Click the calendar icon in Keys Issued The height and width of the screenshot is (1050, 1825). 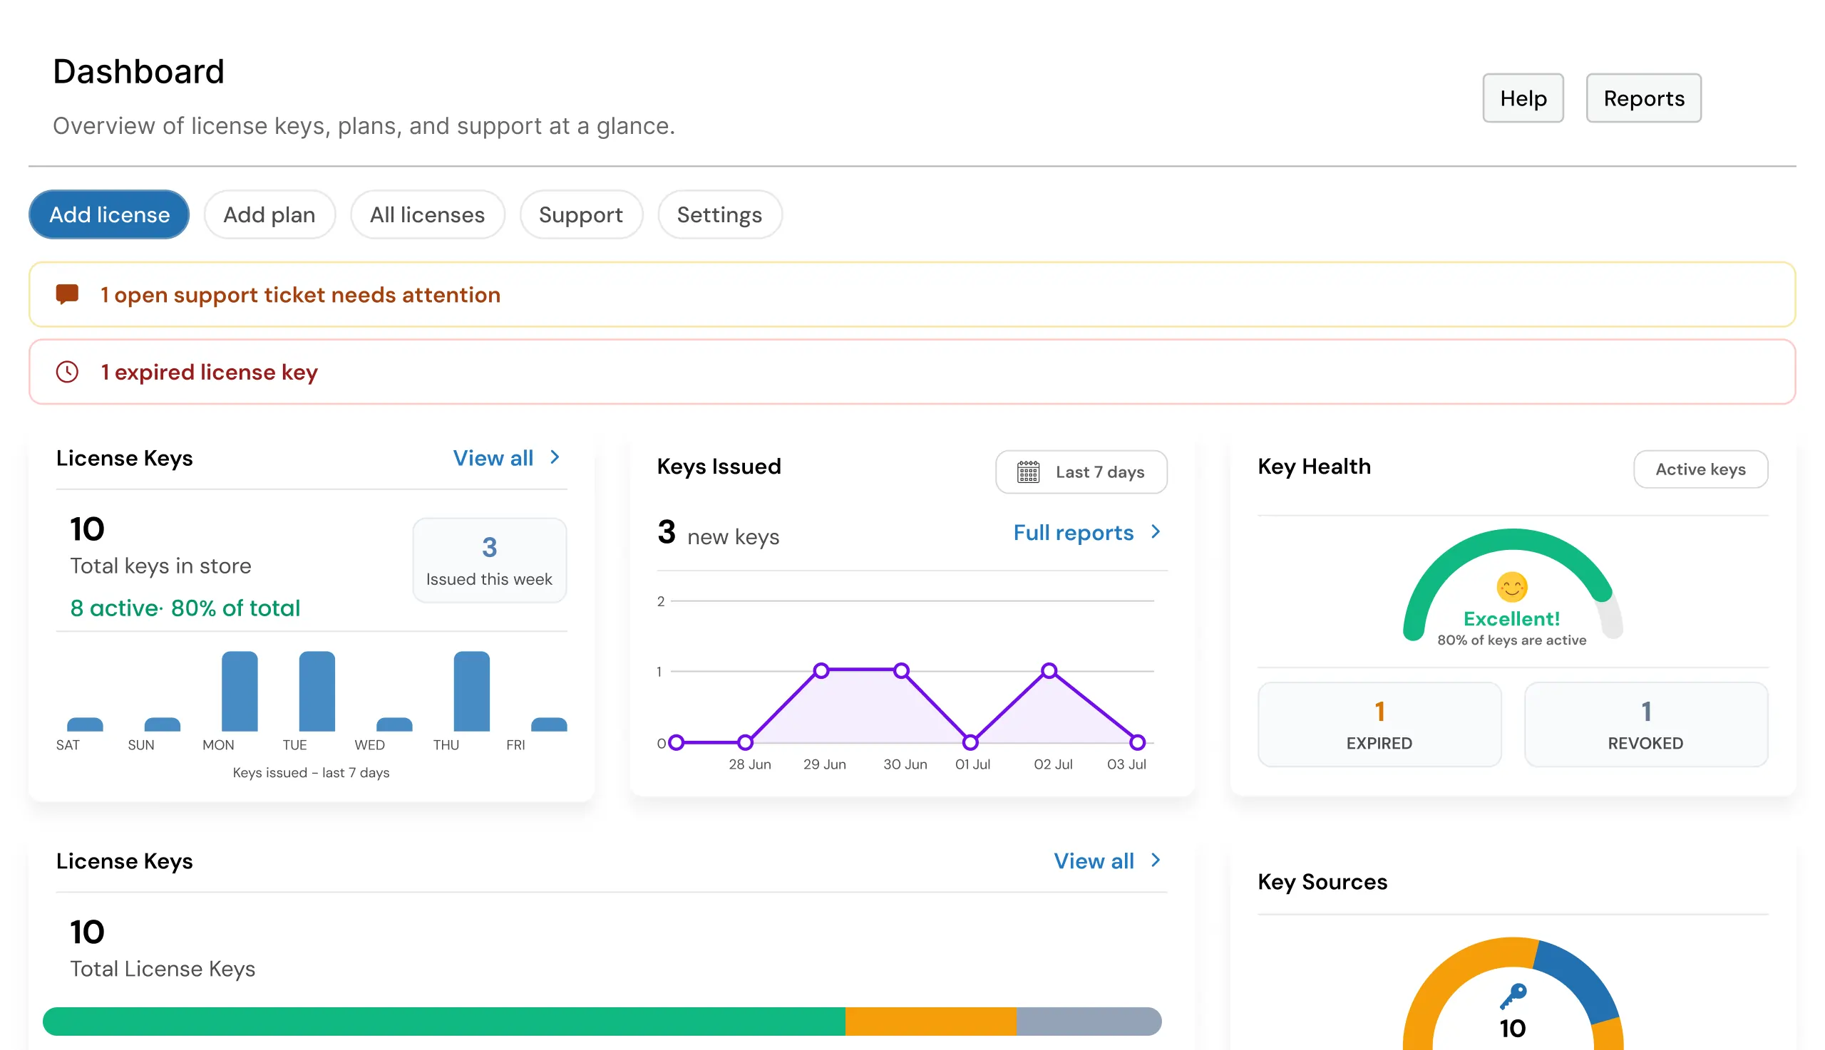(x=1027, y=472)
